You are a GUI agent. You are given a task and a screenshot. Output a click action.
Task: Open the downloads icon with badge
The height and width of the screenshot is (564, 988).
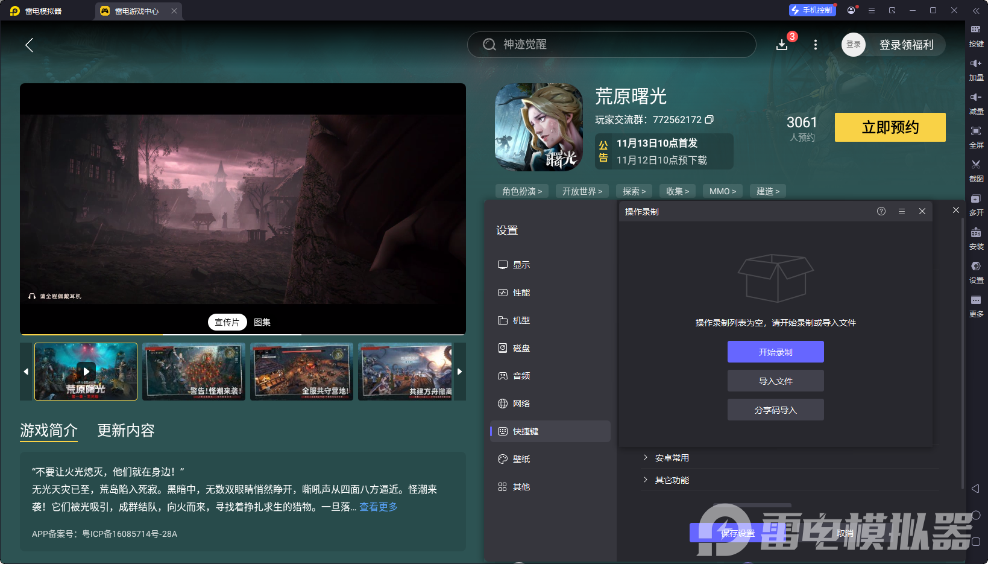782,45
